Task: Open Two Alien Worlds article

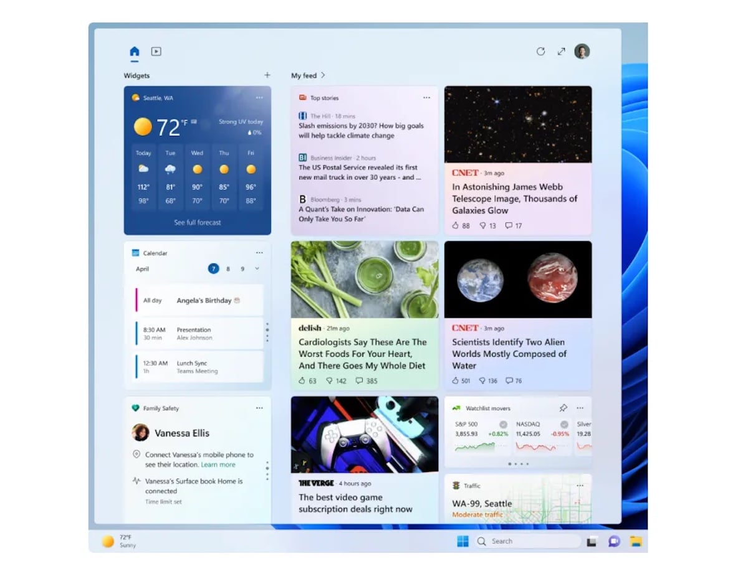Action: (x=509, y=354)
